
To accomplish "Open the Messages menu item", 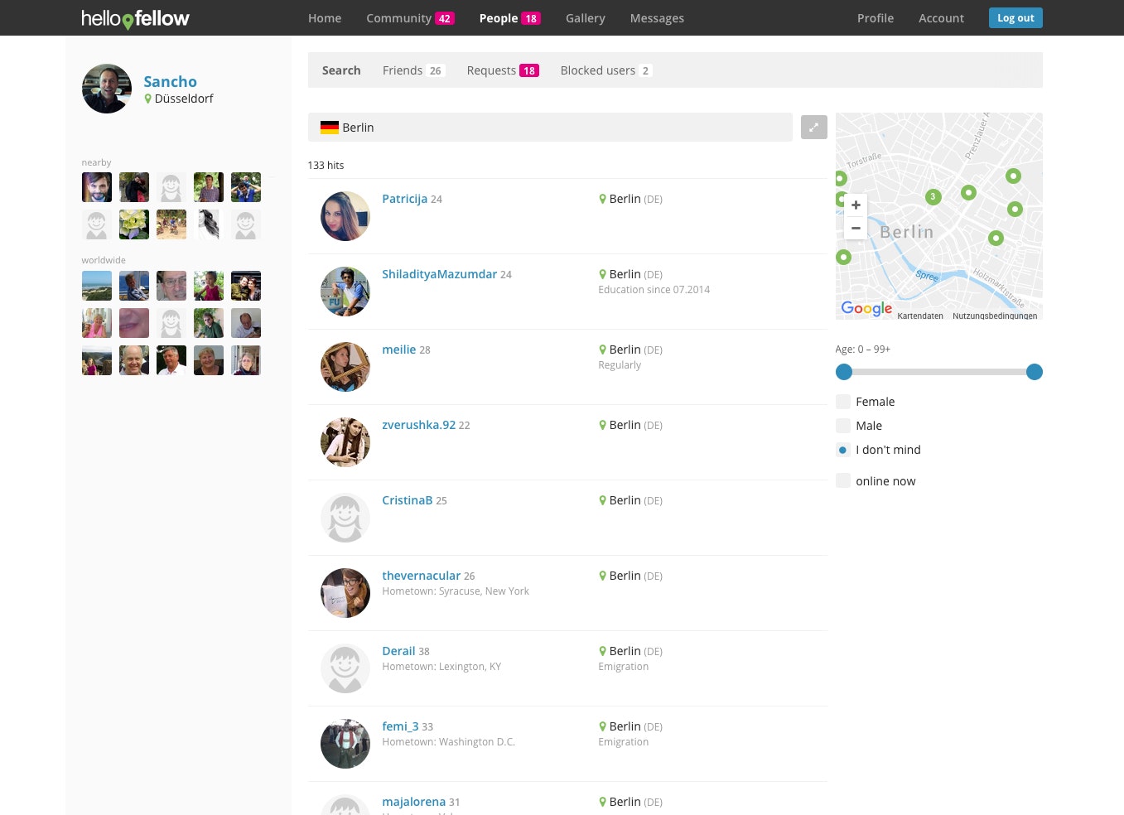I will (x=657, y=17).
